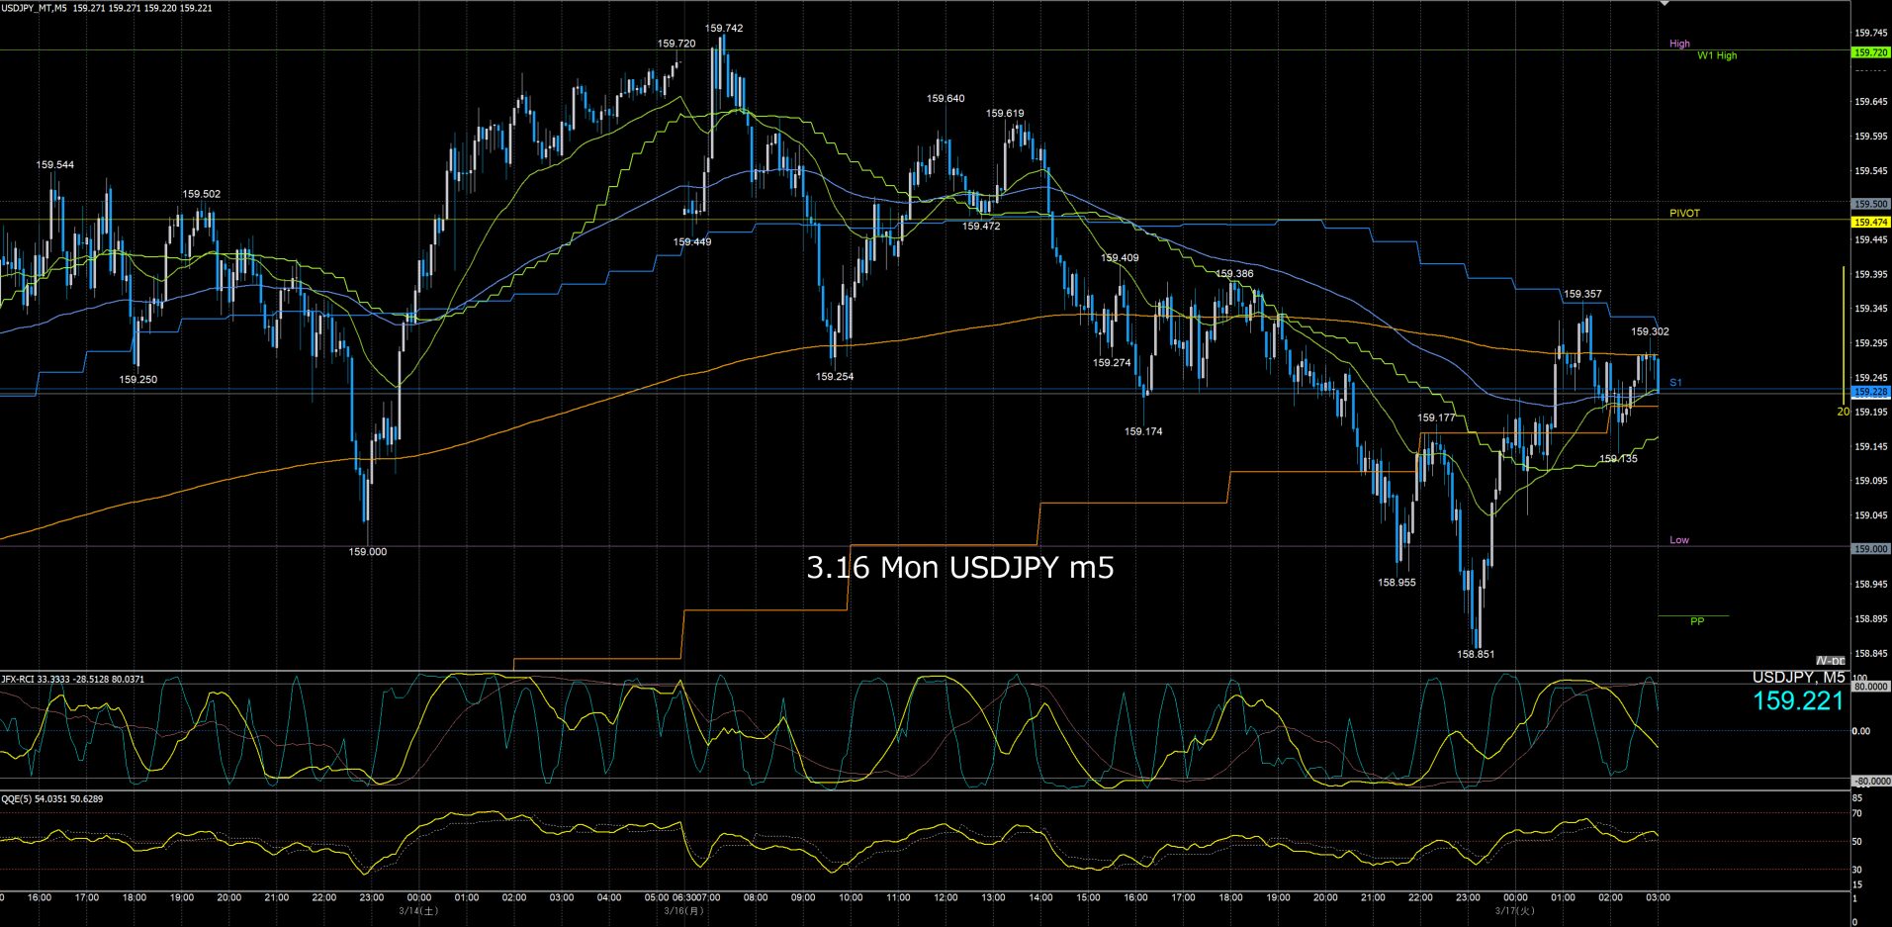Image resolution: width=1892 pixels, height=927 pixels.
Task: Select the purple Low level label
Action: coord(1679,540)
